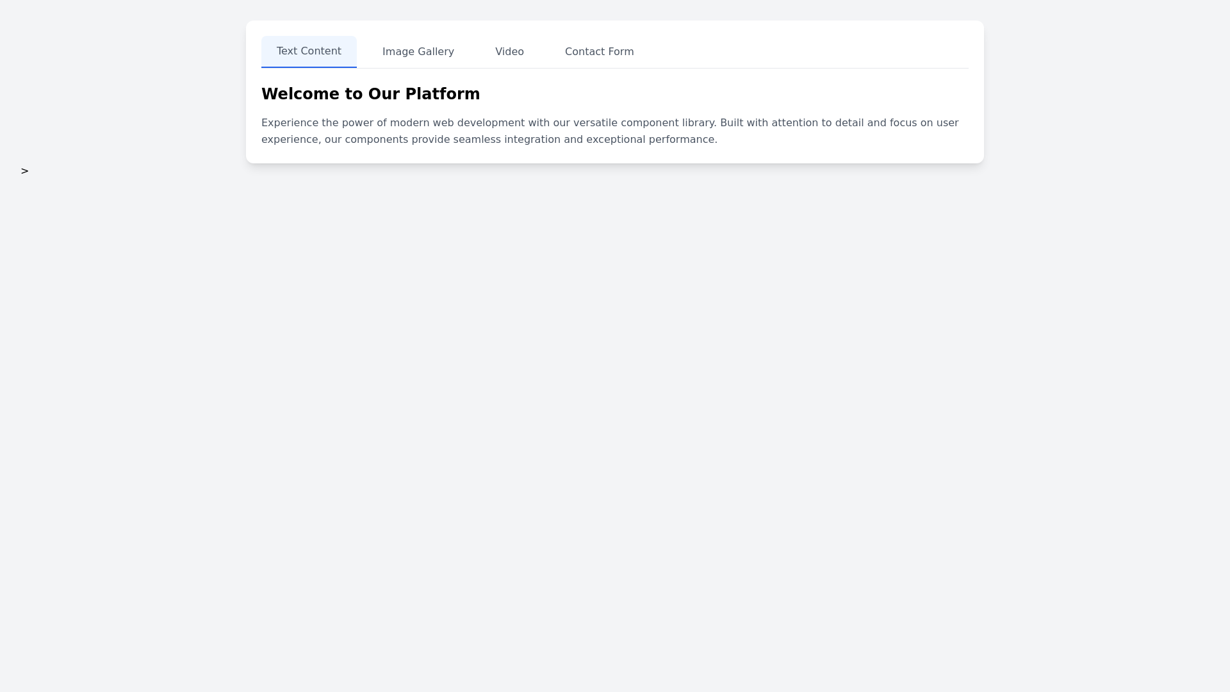Open the Video tab

509,52
